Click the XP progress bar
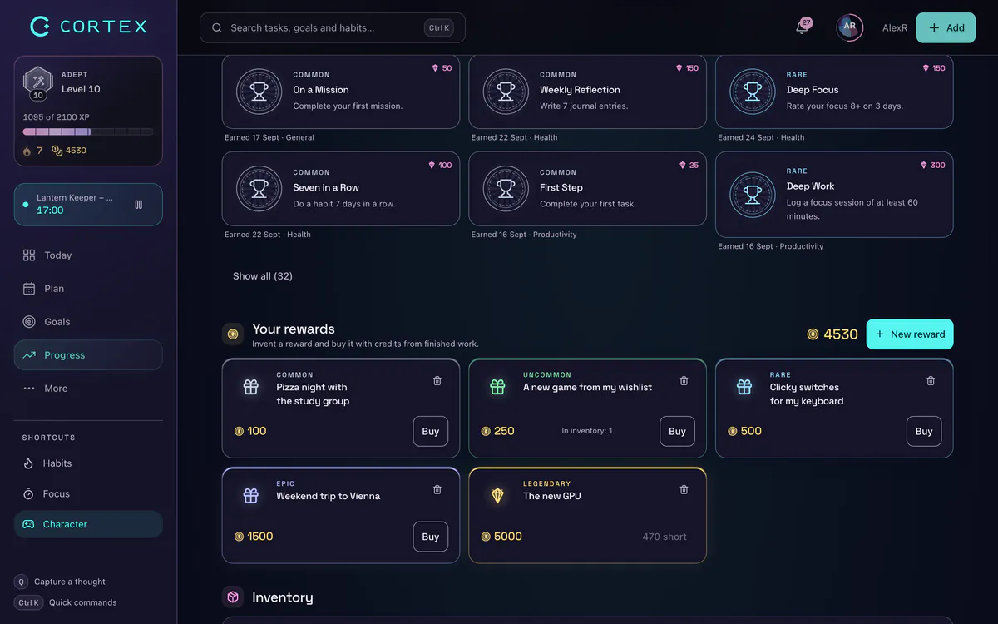Screen dimensions: 998x624 88,131
